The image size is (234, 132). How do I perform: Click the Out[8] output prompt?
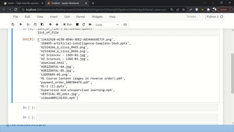pyautogui.click(x=29, y=39)
